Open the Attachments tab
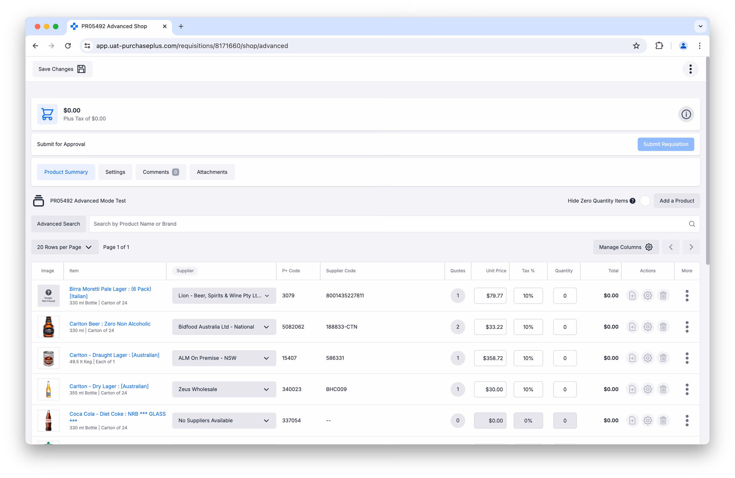The height and width of the screenshot is (478, 735). coord(212,172)
